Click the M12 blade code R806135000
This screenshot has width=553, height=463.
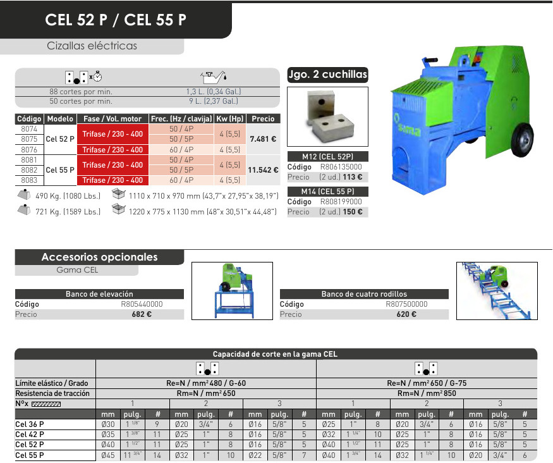(341, 168)
